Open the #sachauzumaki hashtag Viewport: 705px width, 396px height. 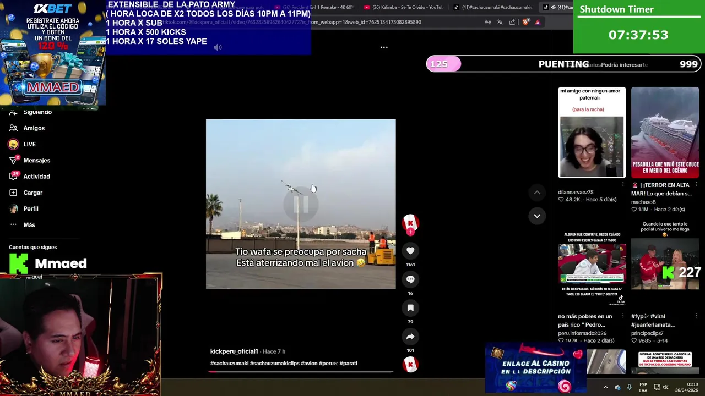pyautogui.click(x=229, y=364)
